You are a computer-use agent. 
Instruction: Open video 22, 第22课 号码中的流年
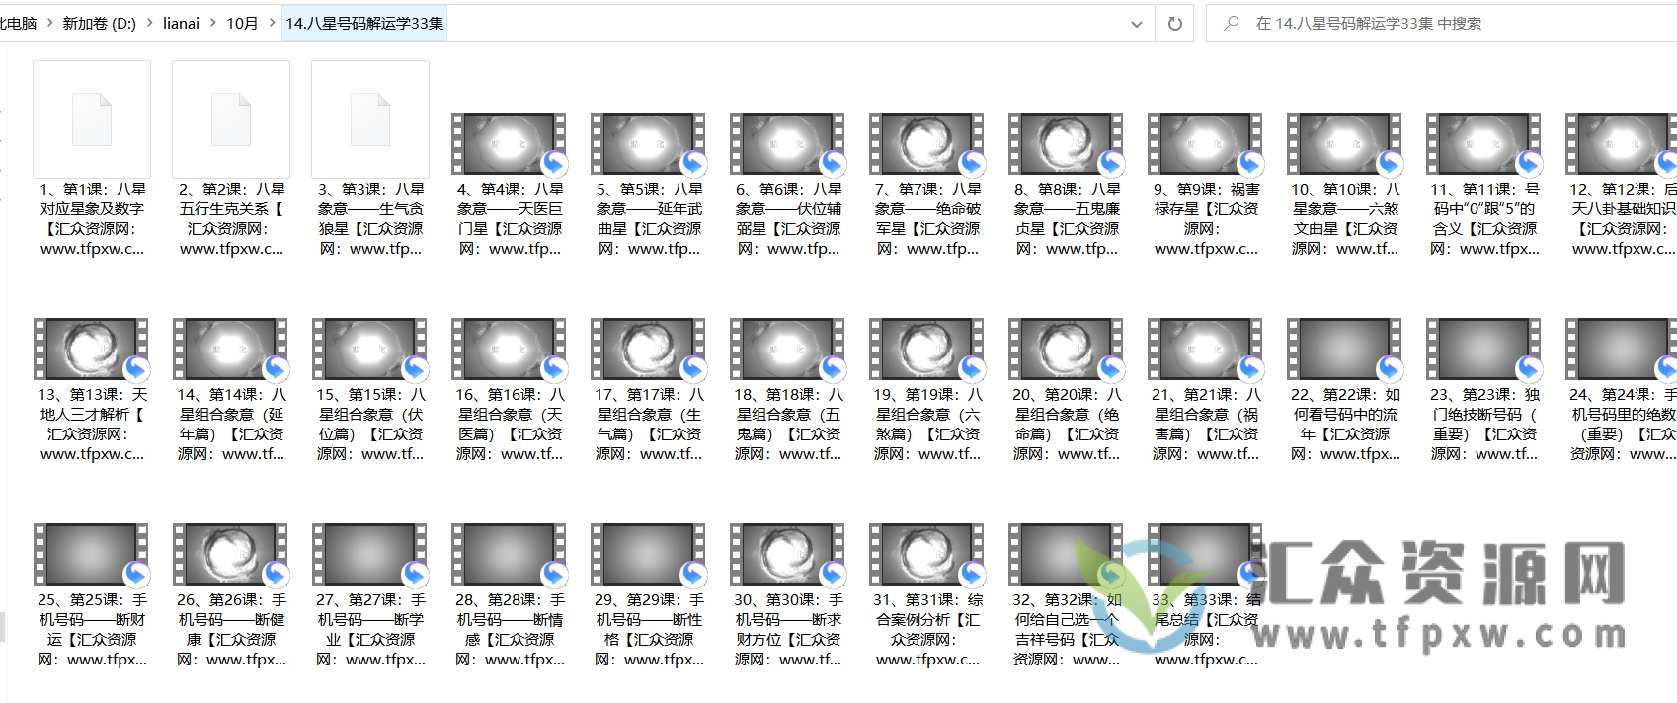tap(1344, 350)
